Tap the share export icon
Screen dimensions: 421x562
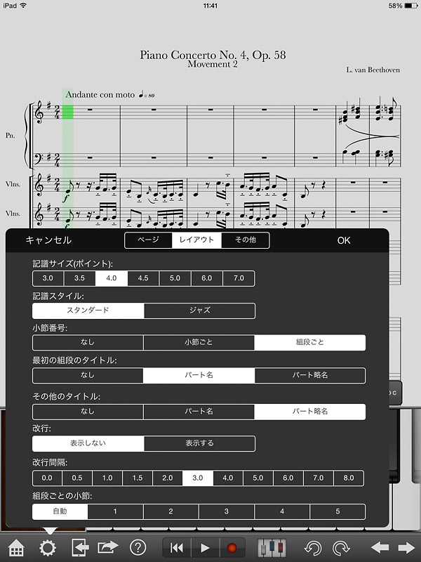108,548
